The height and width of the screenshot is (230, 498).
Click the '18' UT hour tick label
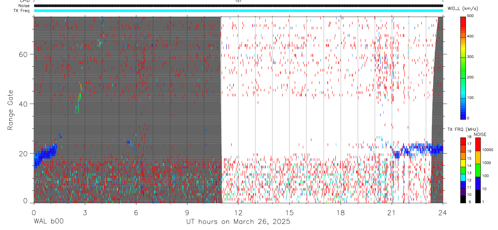click(341, 213)
